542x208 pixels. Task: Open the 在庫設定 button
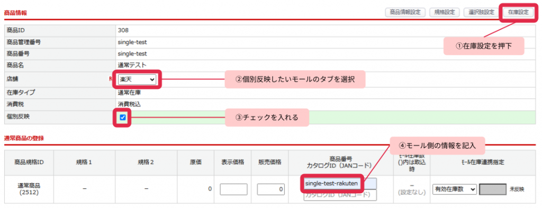point(518,12)
